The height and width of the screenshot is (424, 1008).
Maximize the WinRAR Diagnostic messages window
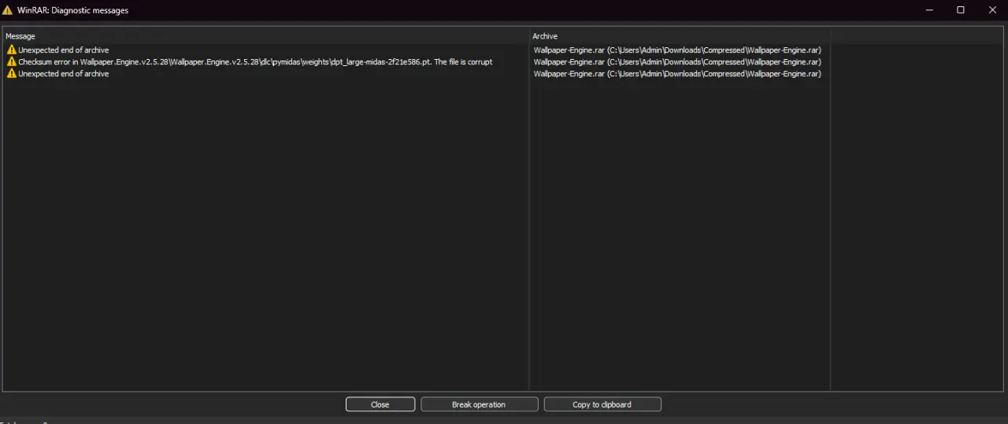961,10
